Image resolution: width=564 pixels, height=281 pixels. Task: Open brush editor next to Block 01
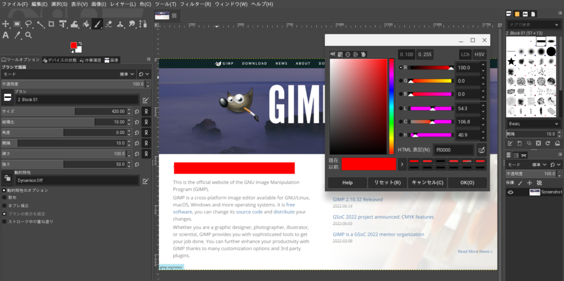(x=145, y=100)
